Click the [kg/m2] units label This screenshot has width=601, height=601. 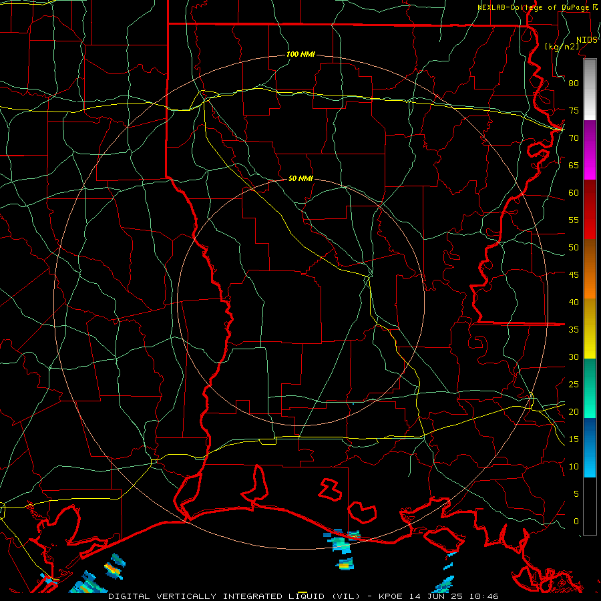click(562, 47)
